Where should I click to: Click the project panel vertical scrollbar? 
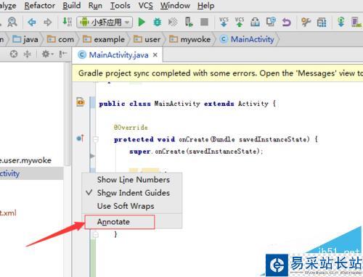[x=68, y=114]
